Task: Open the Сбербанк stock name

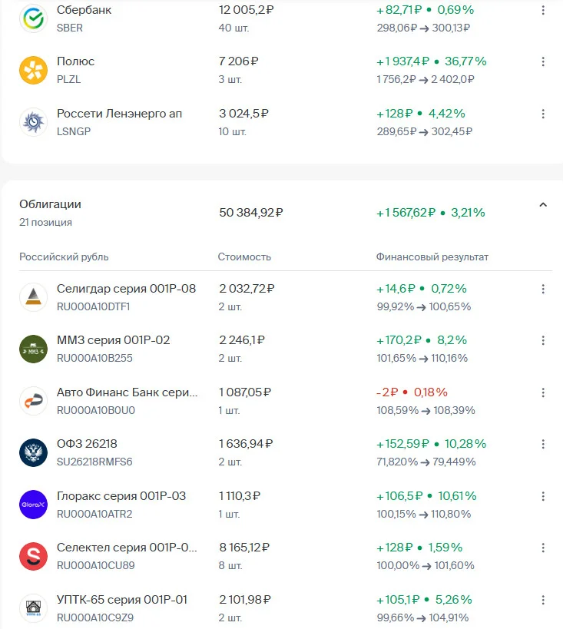Action: [84, 10]
